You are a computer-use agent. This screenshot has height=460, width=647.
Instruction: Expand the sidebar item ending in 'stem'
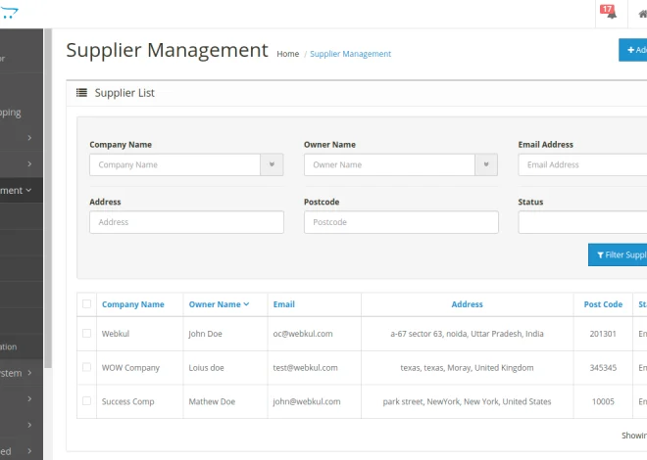pos(22,373)
